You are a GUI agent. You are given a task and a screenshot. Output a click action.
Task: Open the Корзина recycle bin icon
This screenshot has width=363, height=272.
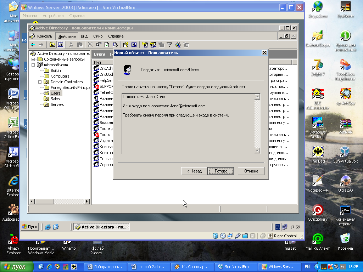point(345,242)
